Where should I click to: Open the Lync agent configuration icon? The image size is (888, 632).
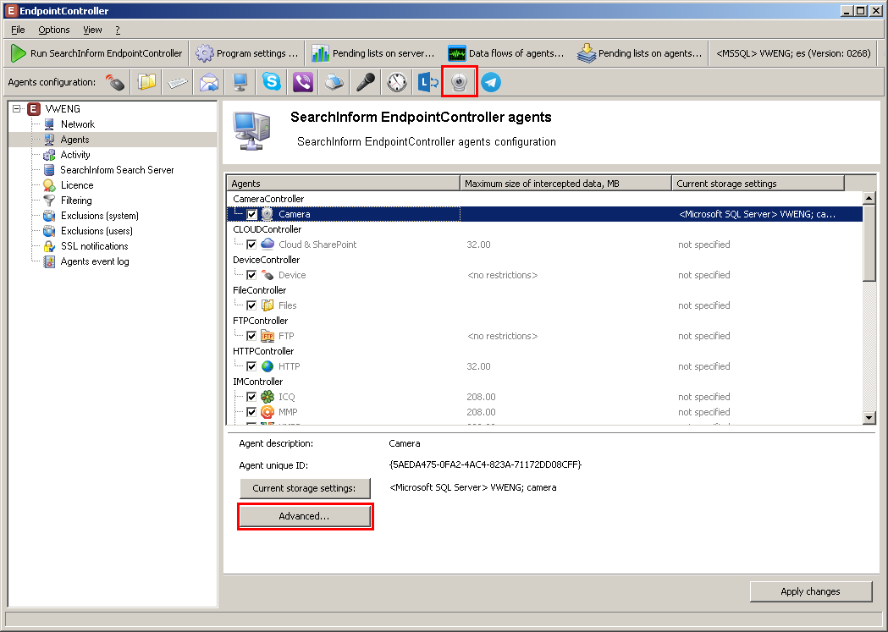pos(428,83)
